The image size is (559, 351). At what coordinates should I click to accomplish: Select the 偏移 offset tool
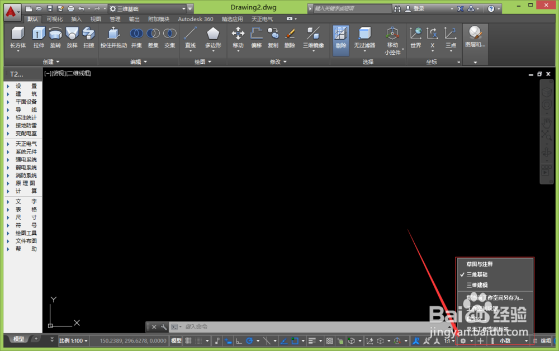pyautogui.click(x=257, y=38)
